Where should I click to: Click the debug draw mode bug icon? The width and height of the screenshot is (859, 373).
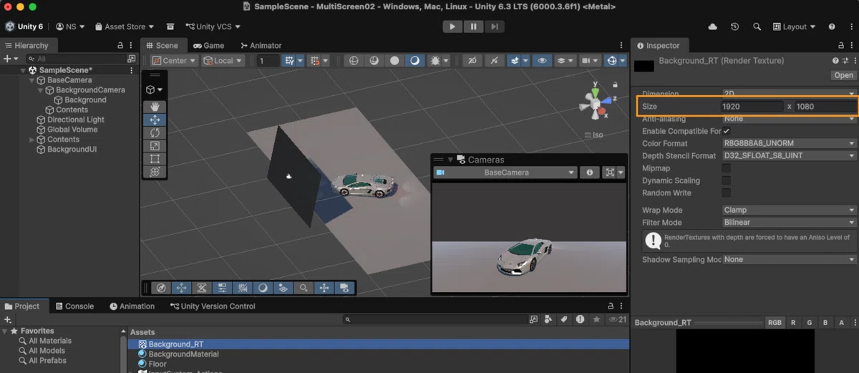435,61
